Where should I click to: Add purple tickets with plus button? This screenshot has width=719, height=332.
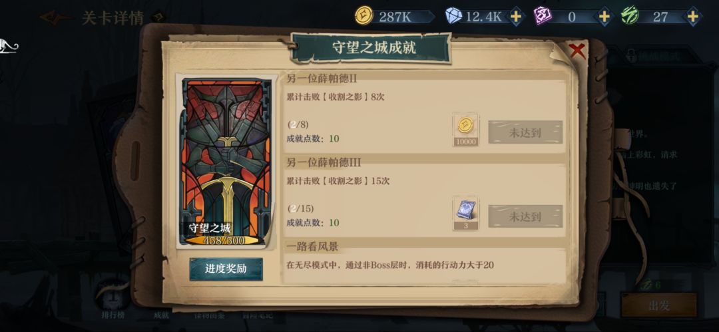(604, 17)
